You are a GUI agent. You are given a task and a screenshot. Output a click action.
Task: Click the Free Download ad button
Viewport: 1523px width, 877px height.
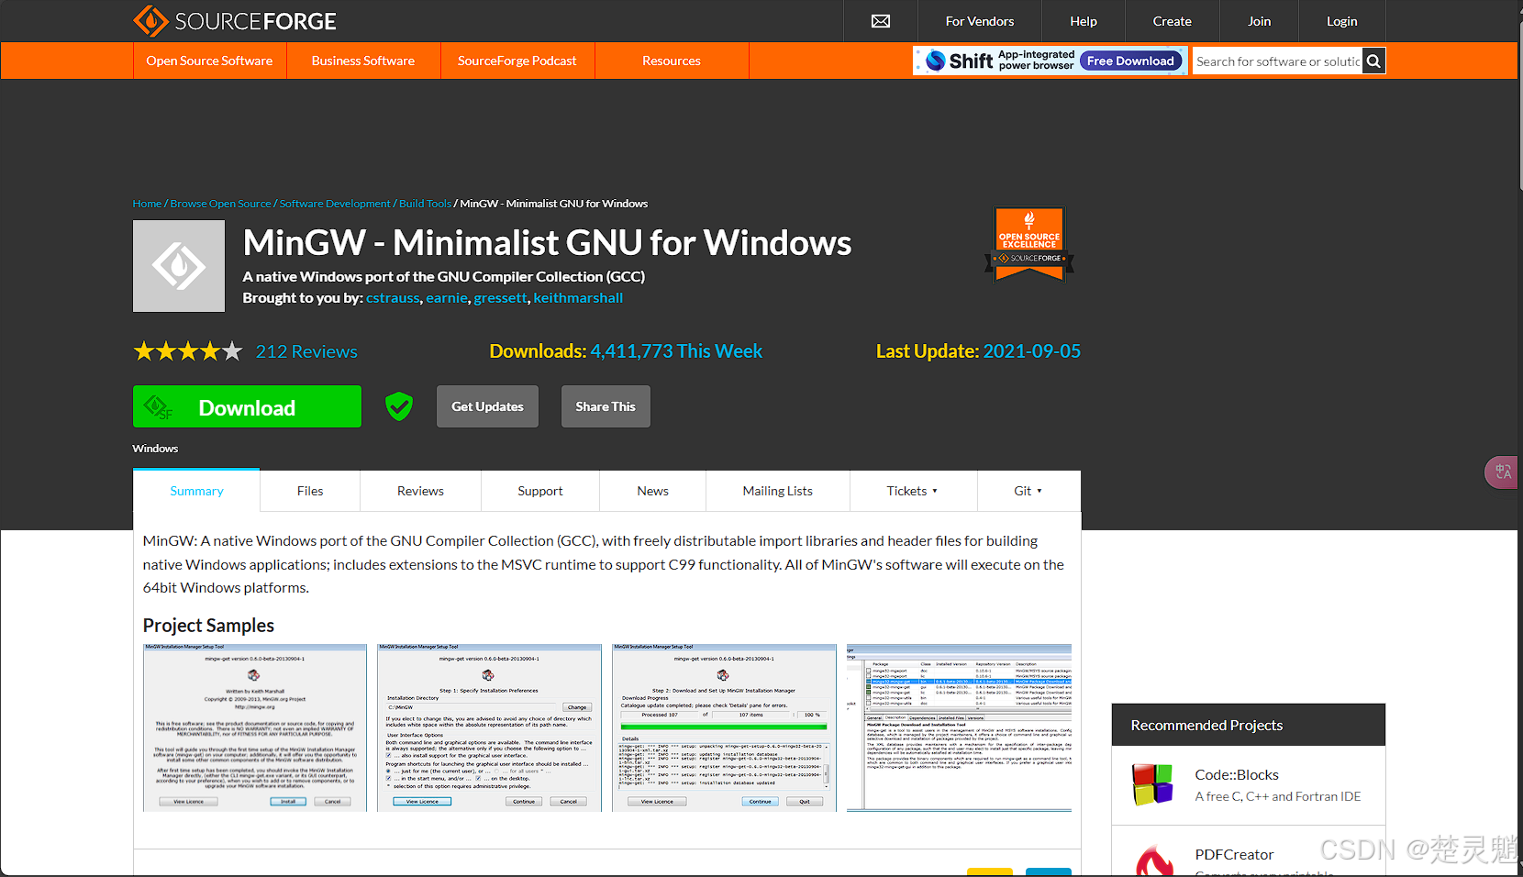[1130, 61]
